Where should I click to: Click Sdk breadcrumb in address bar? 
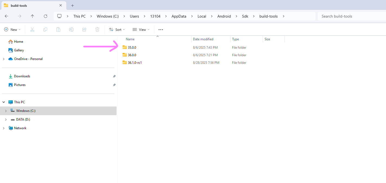245,16
